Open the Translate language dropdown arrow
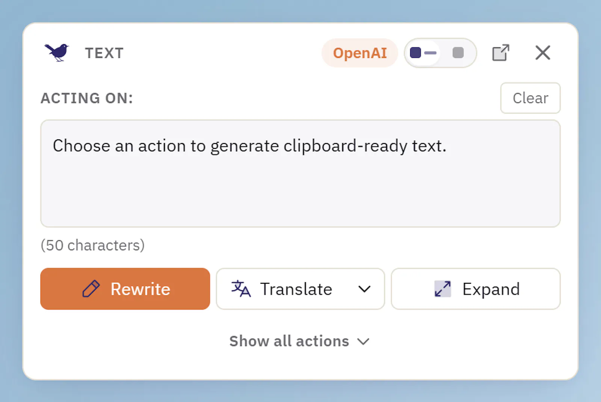The image size is (601, 402). click(x=364, y=289)
